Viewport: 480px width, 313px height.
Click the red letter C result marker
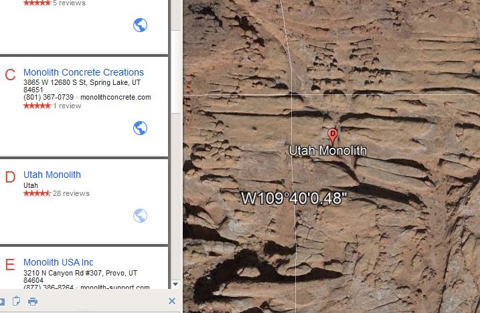(10, 75)
